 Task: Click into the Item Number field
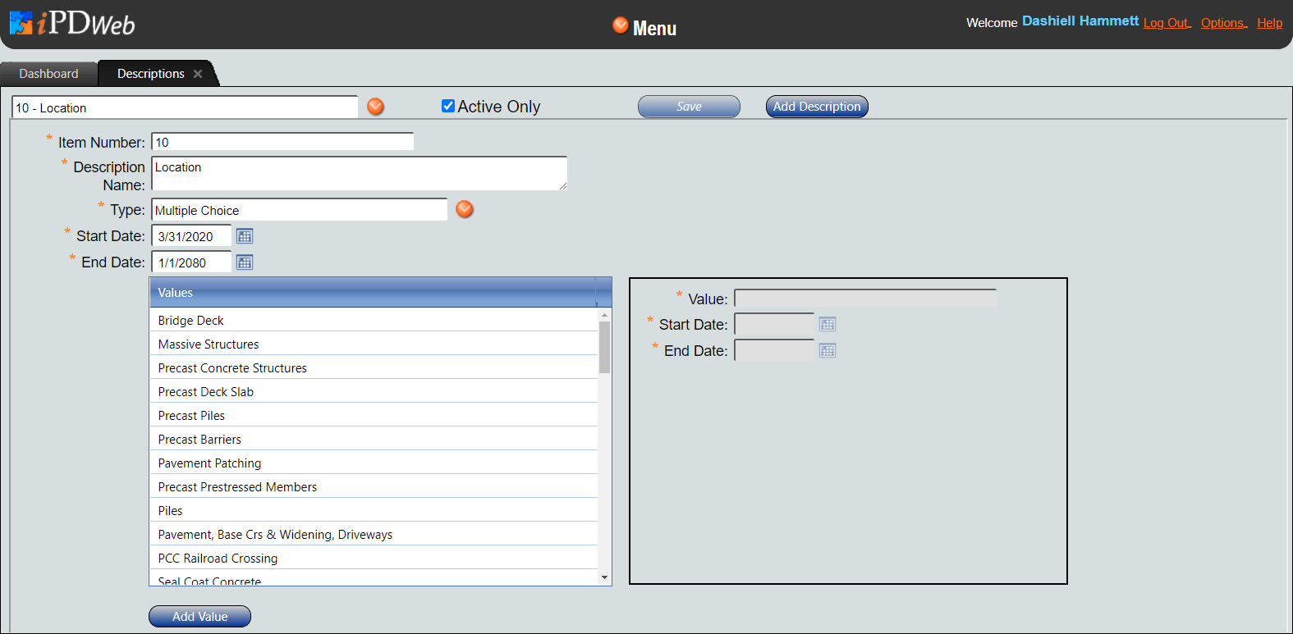(x=282, y=142)
